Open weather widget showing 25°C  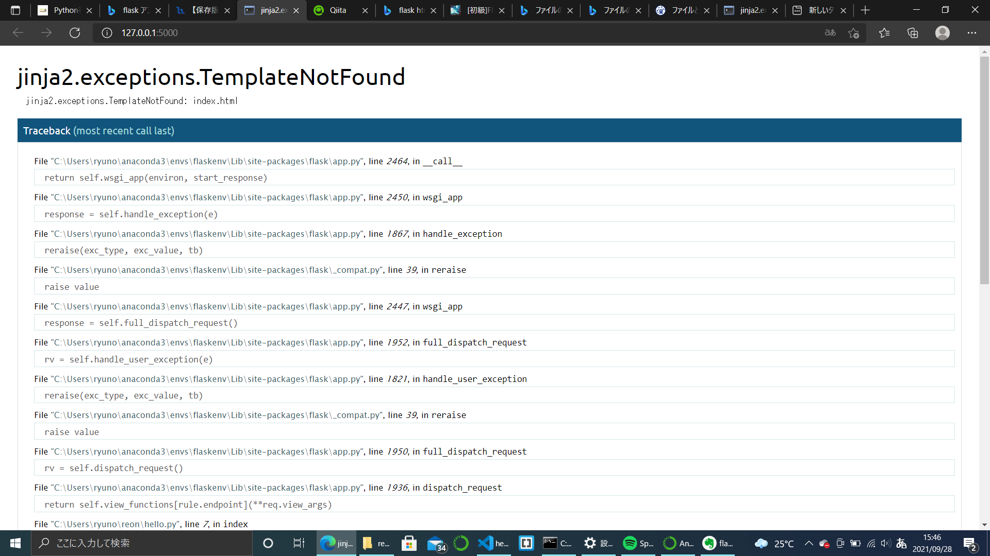click(x=774, y=543)
